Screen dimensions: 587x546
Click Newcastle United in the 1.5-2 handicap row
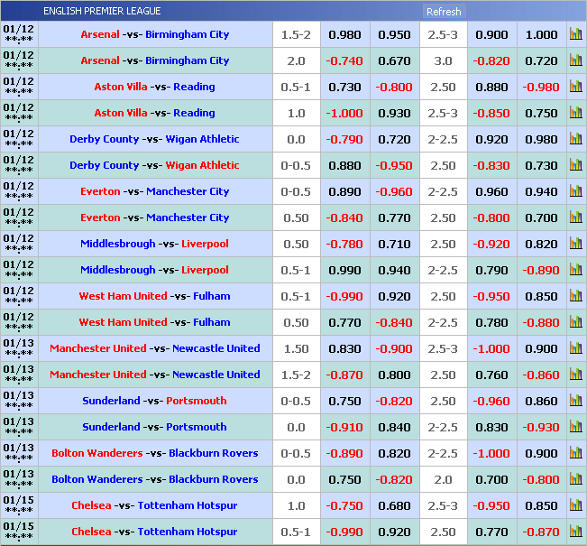[x=216, y=375]
